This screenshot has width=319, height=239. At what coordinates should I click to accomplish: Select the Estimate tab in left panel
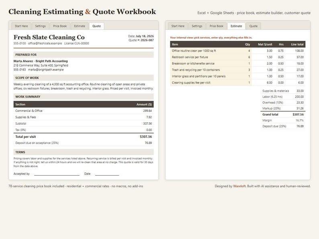(80, 26)
